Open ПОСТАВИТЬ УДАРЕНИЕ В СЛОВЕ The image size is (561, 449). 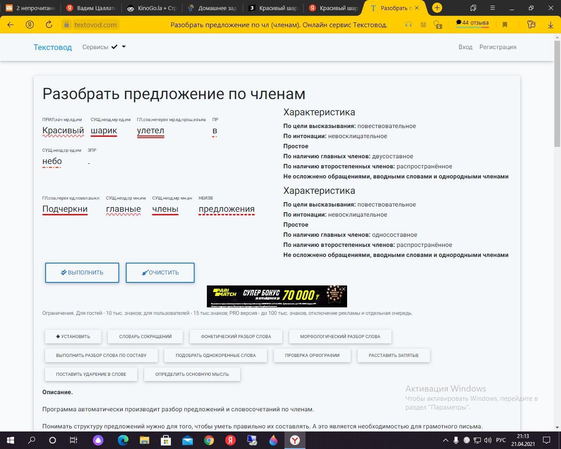pos(91,374)
